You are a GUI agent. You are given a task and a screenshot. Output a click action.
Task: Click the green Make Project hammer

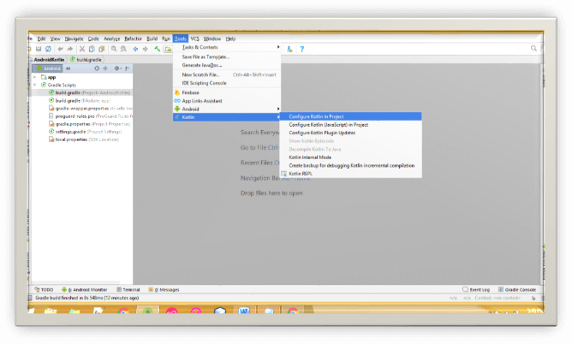tap(158, 49)
